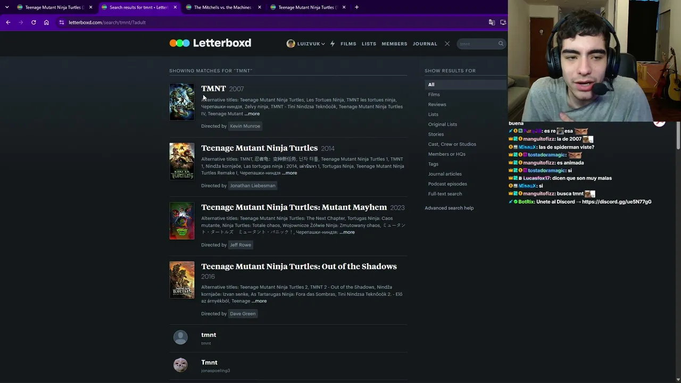Open the Tmnt profile of jonaspoeling3
Viewport: 681px width, 383px height.
pyautogui.click(x=209, y=362)
